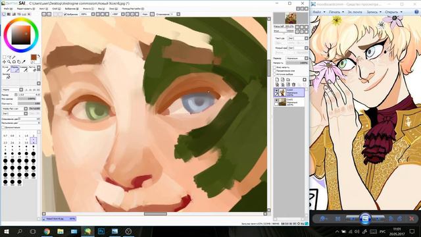
Task: Create a new layer in layer panel
Action: [x=278, y=80]
